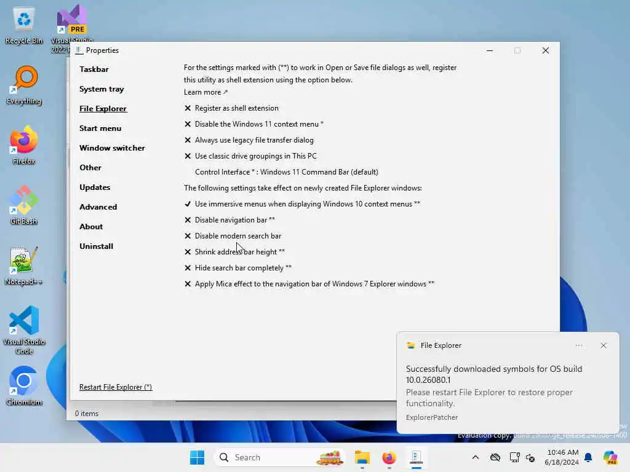Toggle Disable modern search bar

point(233,236)
